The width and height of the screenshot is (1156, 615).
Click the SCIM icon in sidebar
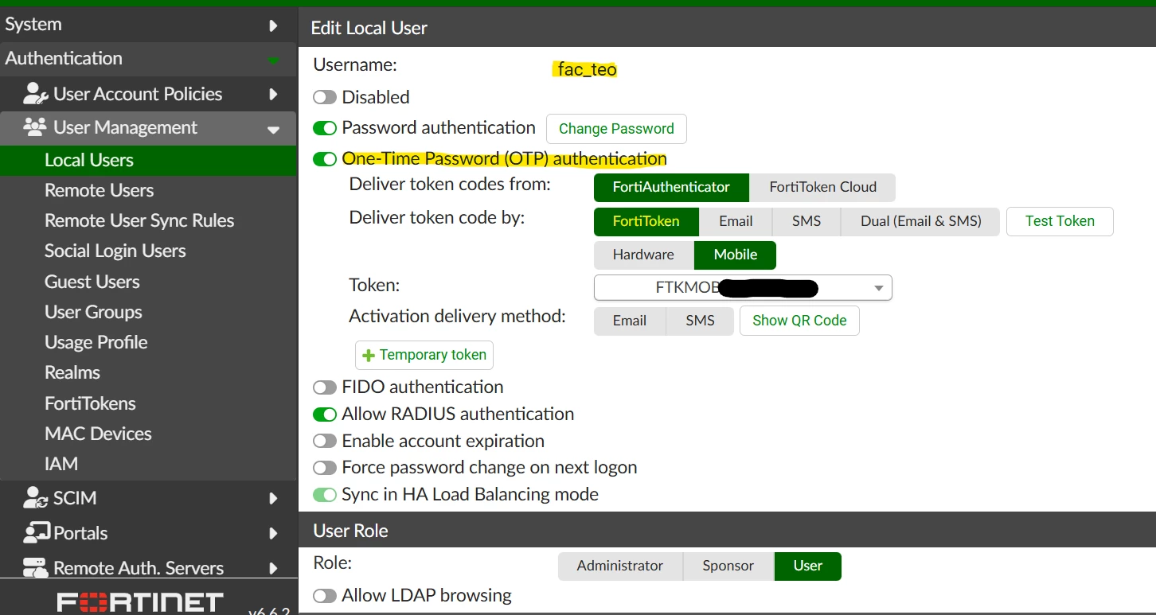(36, 498)
